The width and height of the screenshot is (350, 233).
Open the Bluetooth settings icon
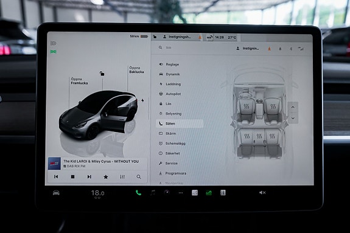[x=290, y=49]
